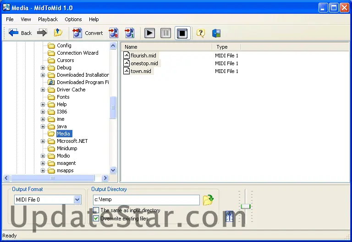The height and width of the screenshot is (242, 352).
Task: Go up one folder level icon
Action: coord(58,33)
